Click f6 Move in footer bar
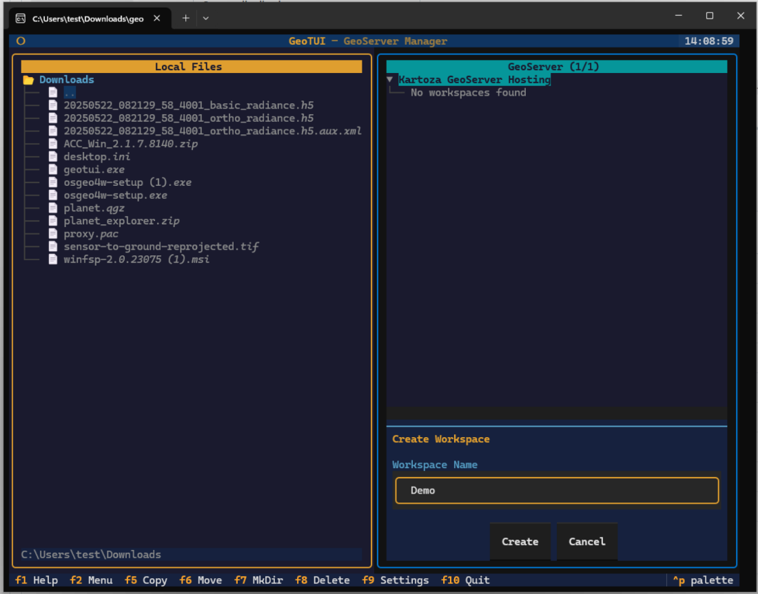This screenshot has width=758, height=594. [x=201, y=580]
